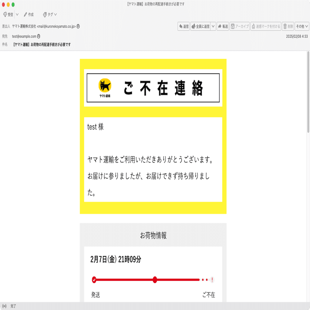Open the タグ dropdown chevron
Screen dimensions: 310x310
[55, 15]
